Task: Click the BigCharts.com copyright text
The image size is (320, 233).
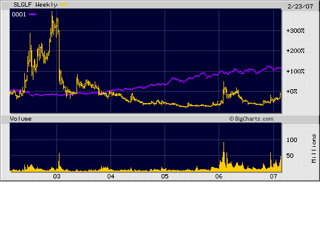Action: pyautogui.click(x=251, y=119)
